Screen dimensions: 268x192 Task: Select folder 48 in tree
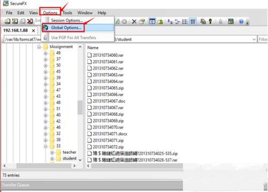(x=58, y=102)
